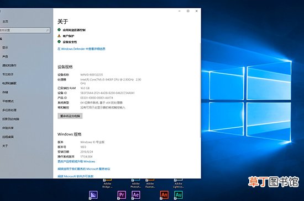
Task: Click 设备安全性 status text
Action: 70,42
